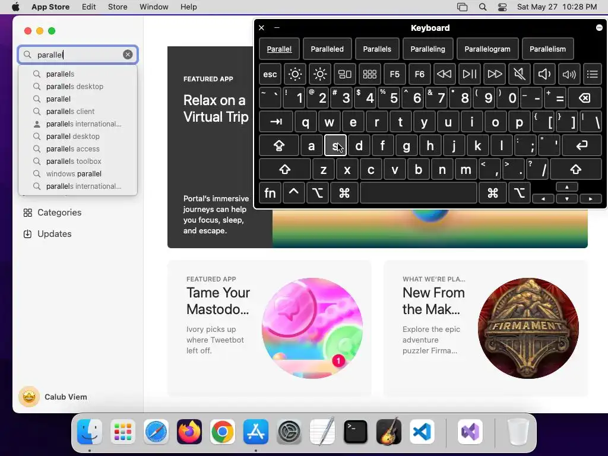The height and width of the screenshot is (456, 608).
Task: Tap the 'Paralleling' typing suggestion
Action: pos(427,49)
